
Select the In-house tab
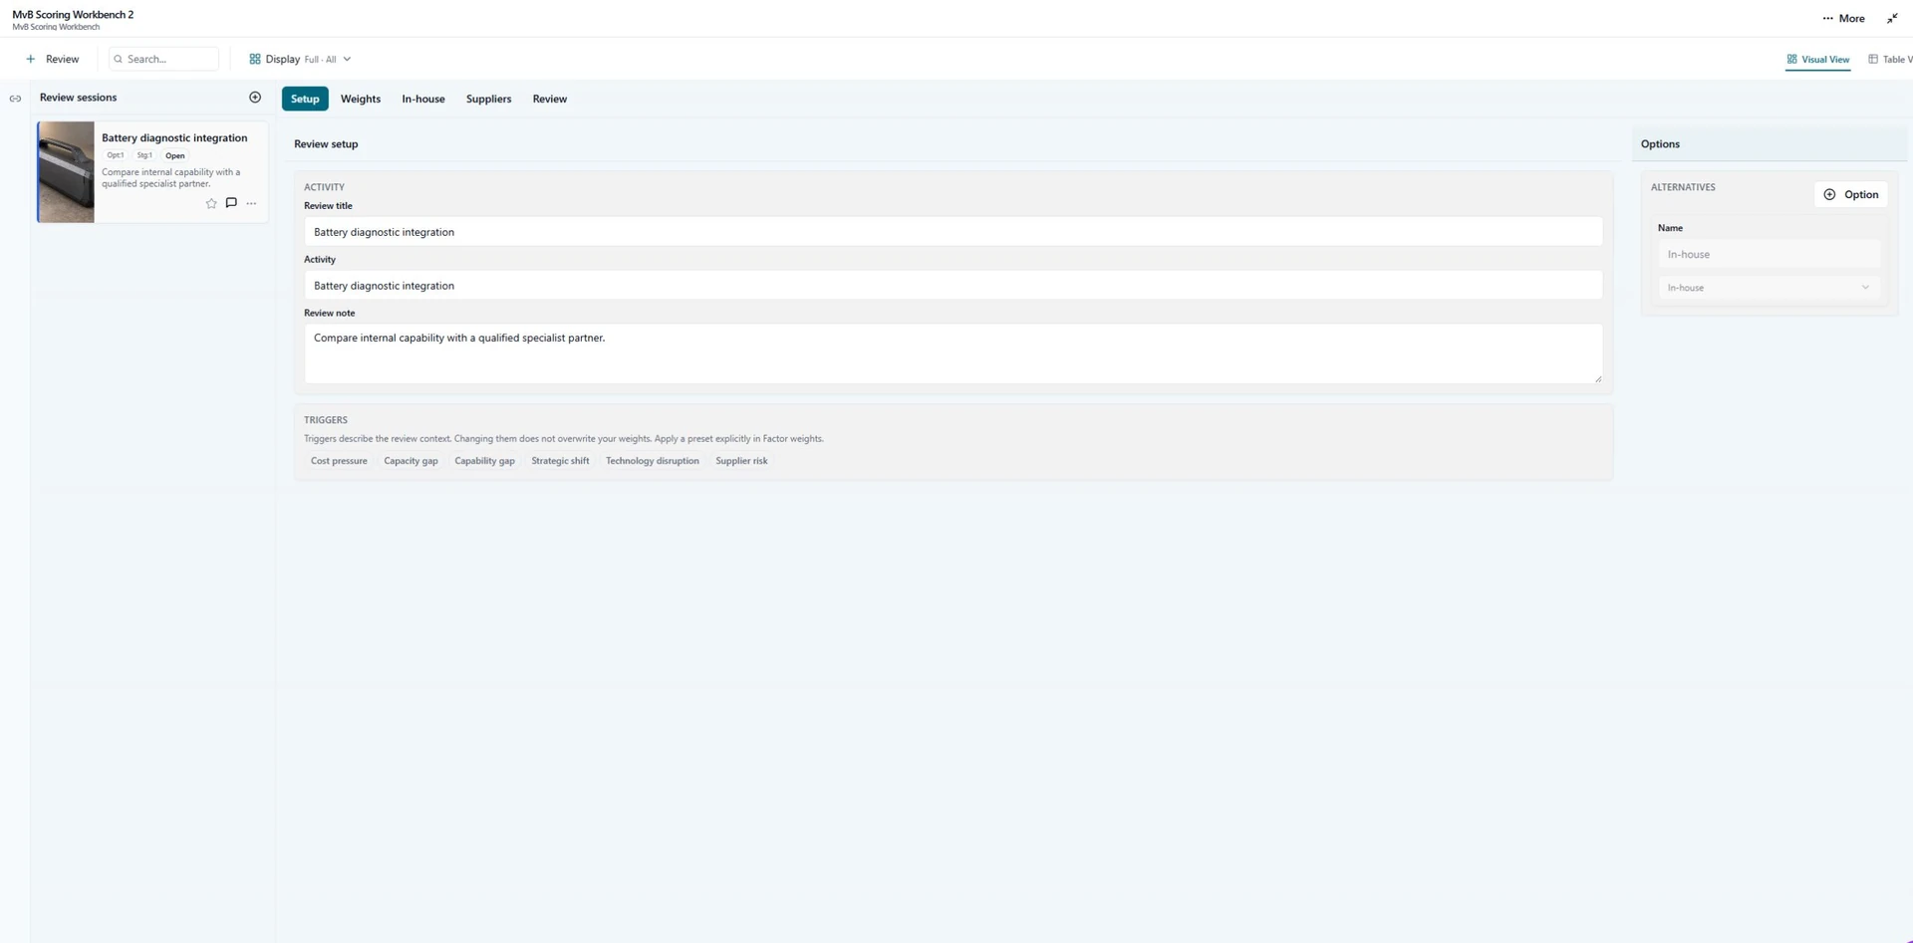click(423, 99)
